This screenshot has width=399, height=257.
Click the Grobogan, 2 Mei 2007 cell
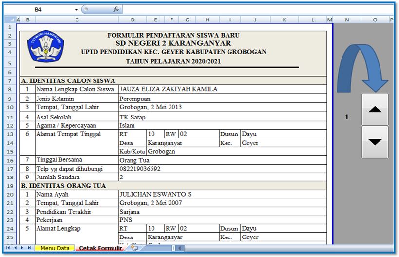(x=223, y=203)
